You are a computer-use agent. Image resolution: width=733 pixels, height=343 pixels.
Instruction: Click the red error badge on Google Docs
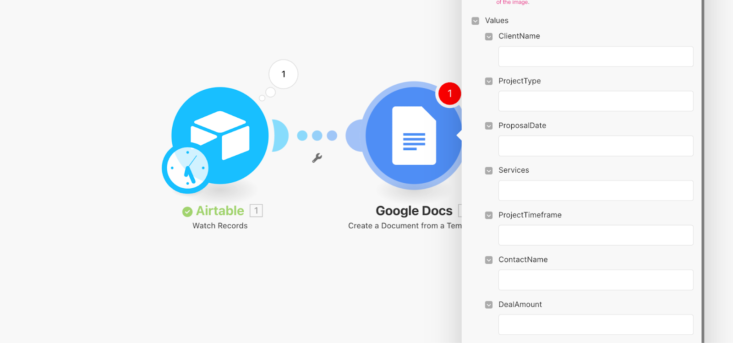pyautogui.click(x=449, y=93)
